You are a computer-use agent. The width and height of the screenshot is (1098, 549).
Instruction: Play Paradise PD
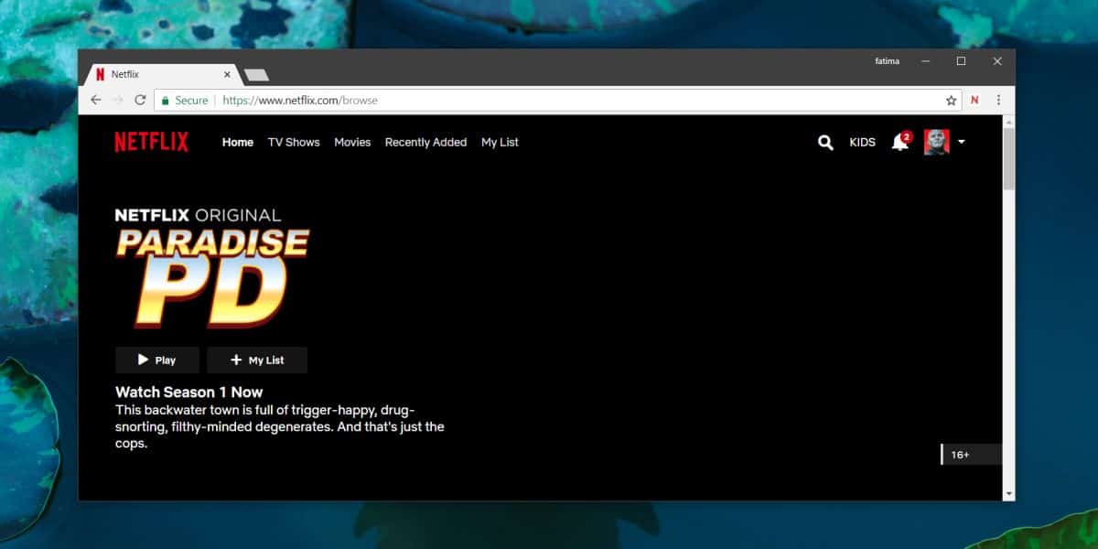[x=156, y=360]
